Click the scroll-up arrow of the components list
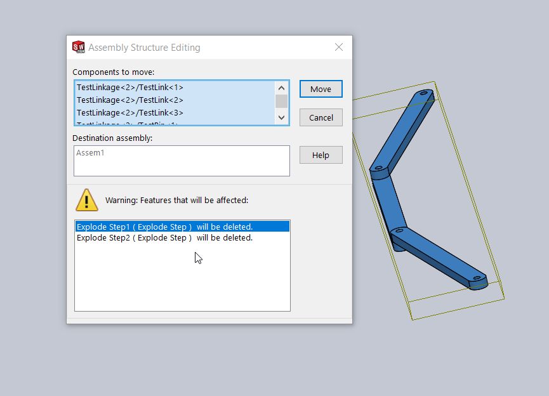 pyautogui.click(x=281, y=88)
